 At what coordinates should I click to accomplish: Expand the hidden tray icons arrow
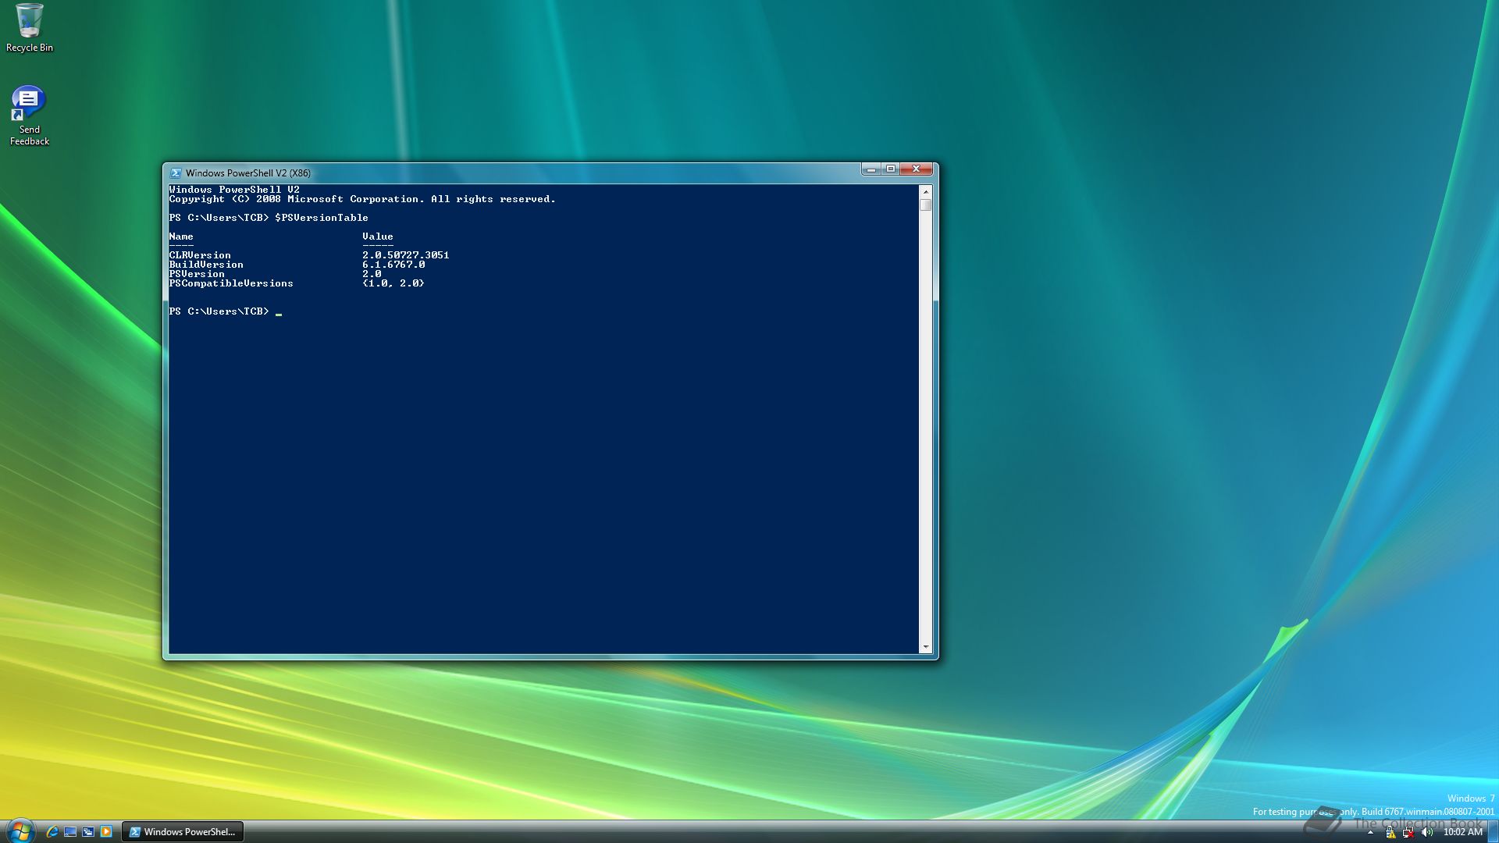click(x=1370, y=833)
